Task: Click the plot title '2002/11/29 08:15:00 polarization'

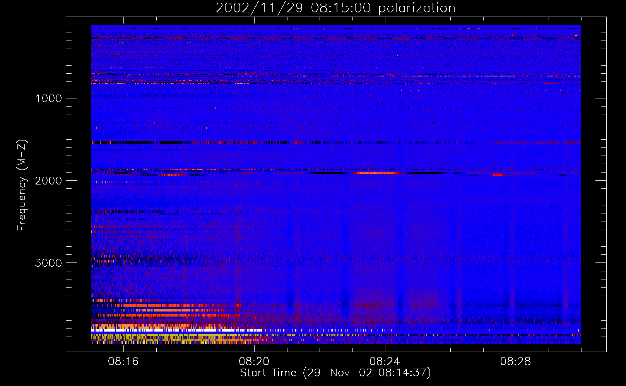Action: (335, 8)
